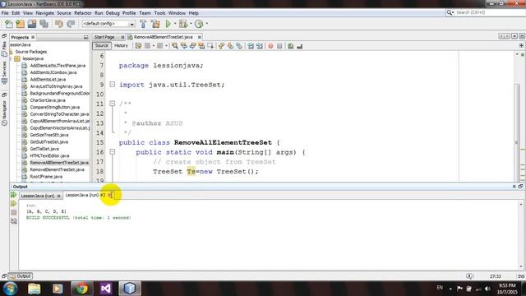
Task: Open the Navigator side tab
Action: [4, 109]
